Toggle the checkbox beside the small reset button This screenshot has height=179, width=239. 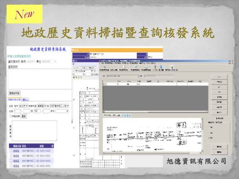11,116
